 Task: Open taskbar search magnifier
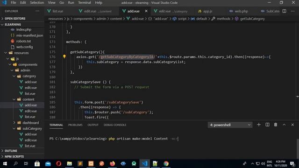(15, 164)
